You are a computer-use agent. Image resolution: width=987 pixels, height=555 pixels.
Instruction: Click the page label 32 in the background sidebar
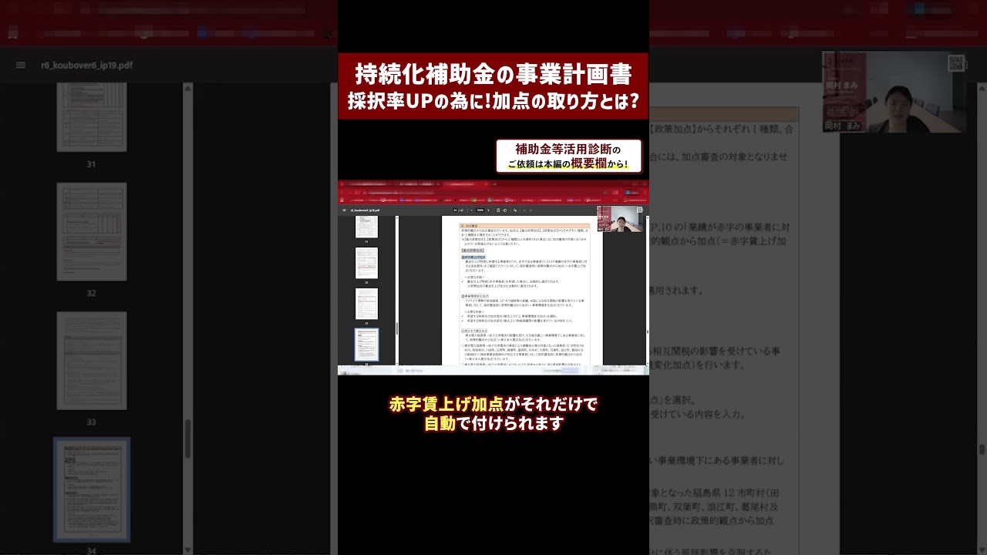pyautogui.click(x=91, y=294)
